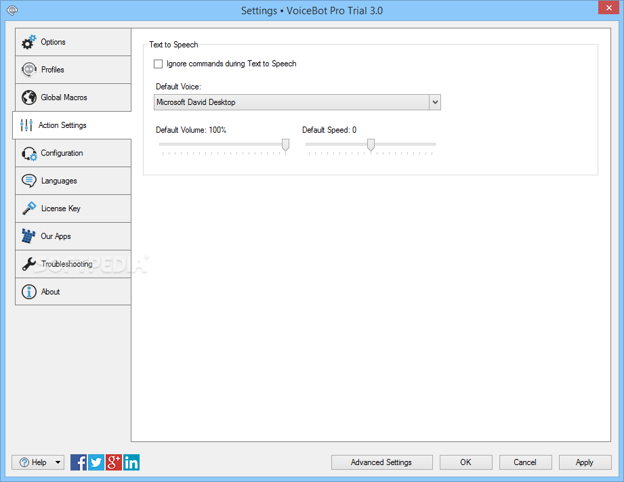Switch to the Troubleshooting tab
The height and width of the screenshot is (482, 624).
point(73,264)
